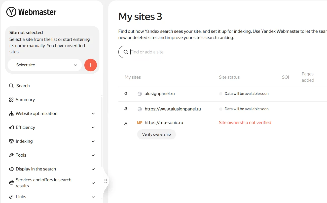Image resolution: width=327 pixels, height=203 pixels.
Task: Select the Tools menu label
Action: [x=21, y=155]
